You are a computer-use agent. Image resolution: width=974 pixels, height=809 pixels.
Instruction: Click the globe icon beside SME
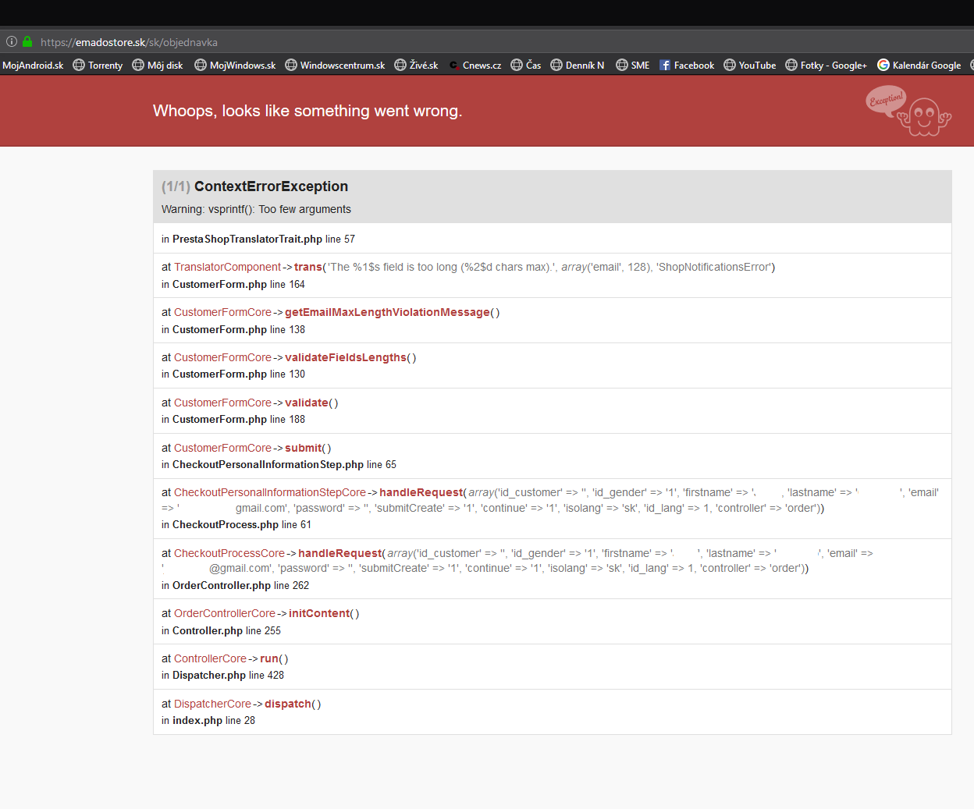coord(622,65)
